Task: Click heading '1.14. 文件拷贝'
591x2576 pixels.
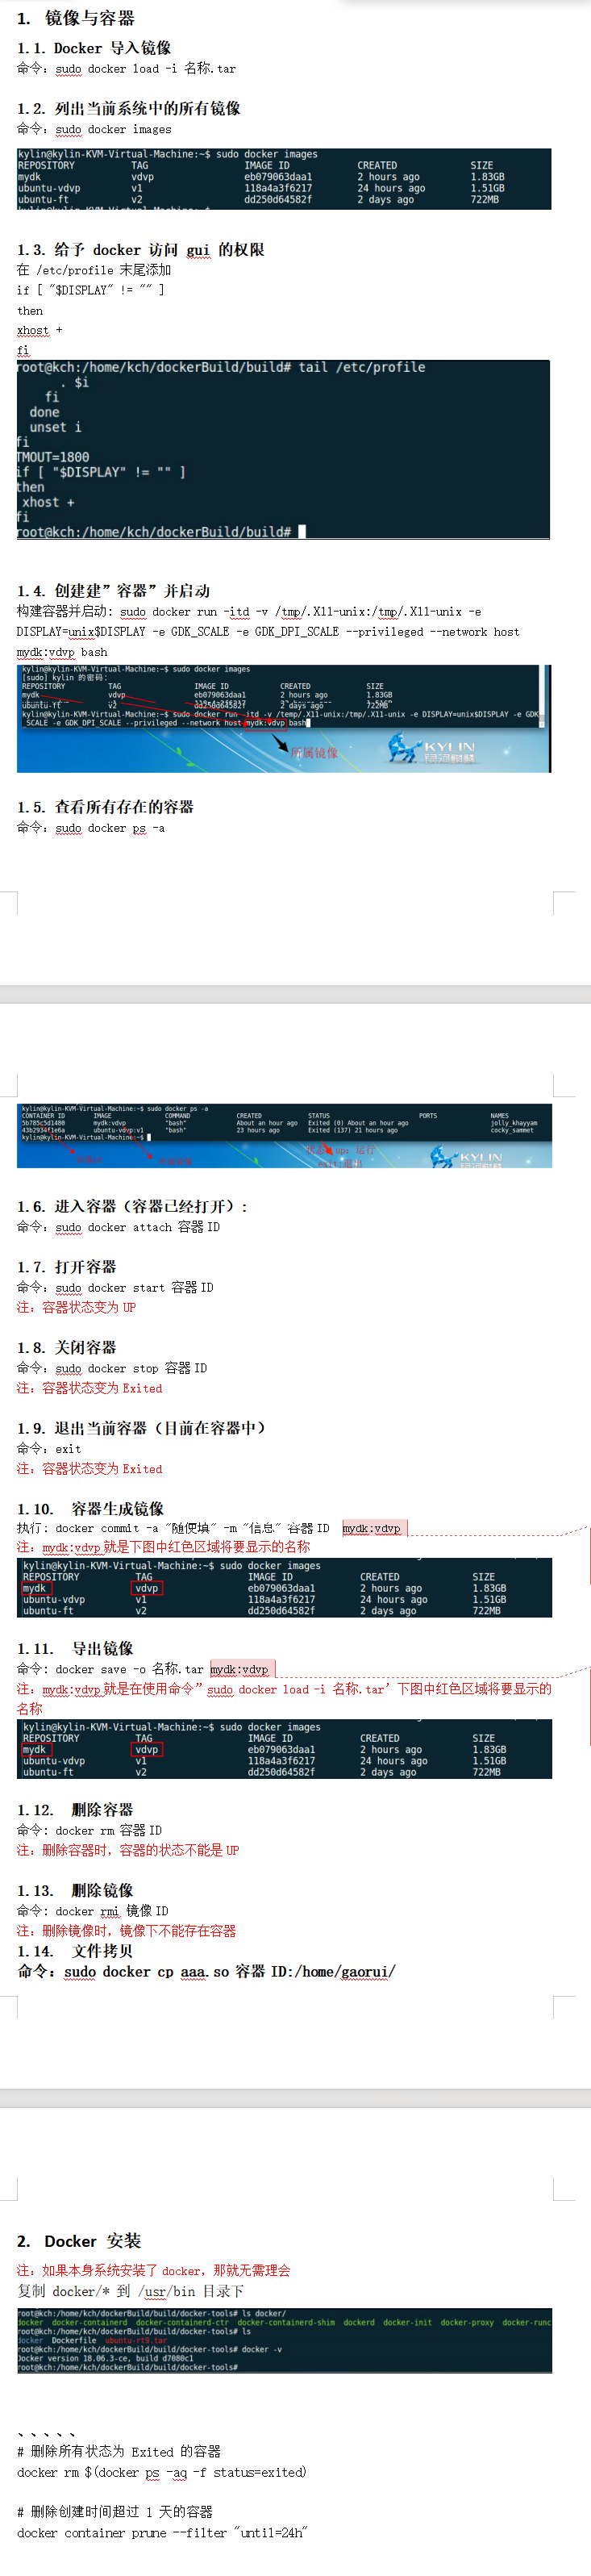Action: pos(75,1951)
